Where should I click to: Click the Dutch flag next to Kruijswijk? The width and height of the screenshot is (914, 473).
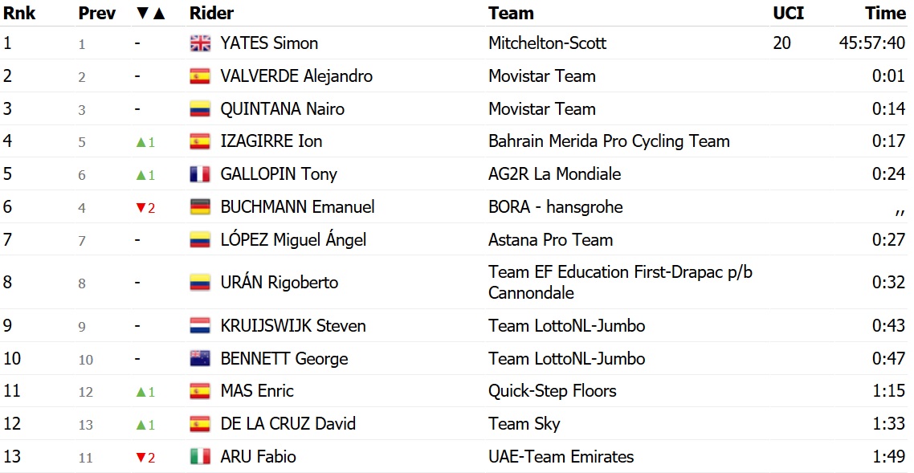click(200, 325)
